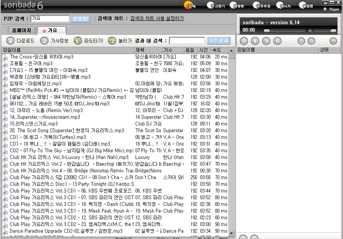This screenshot has height=239, width=343.
Task: Select 20. The Scot Song [Superstar] row
Action: click(115, 131)
